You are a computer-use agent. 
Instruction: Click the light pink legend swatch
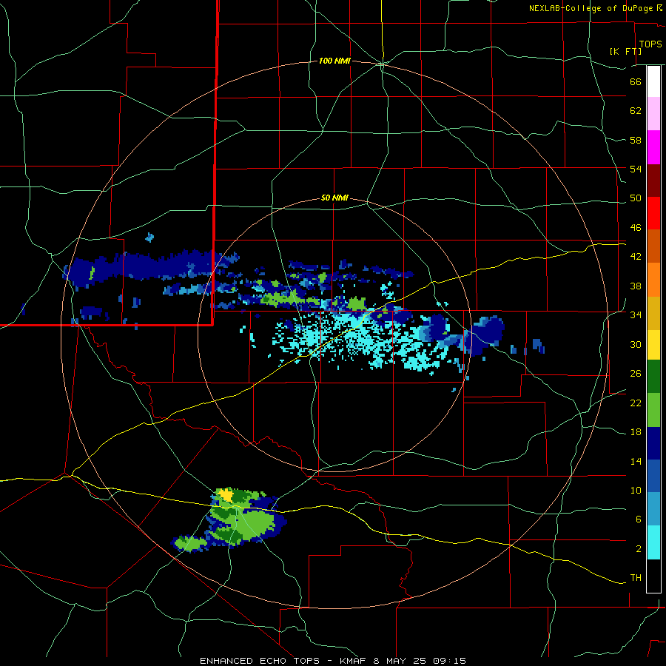[x=653, y=114]
